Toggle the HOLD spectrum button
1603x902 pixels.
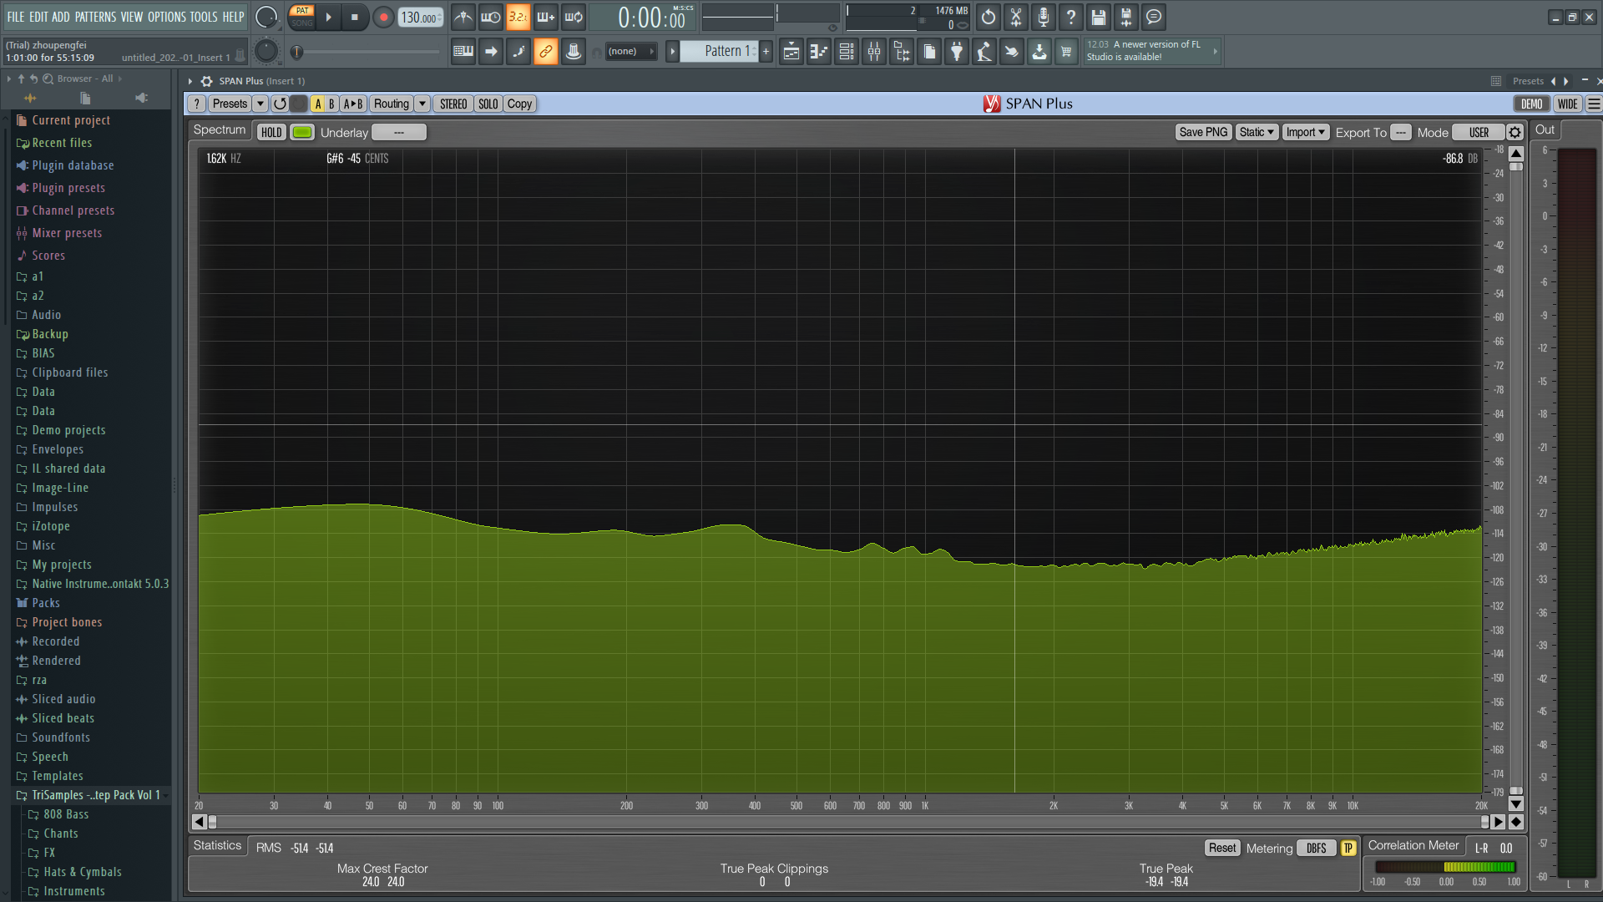[271, 132]
